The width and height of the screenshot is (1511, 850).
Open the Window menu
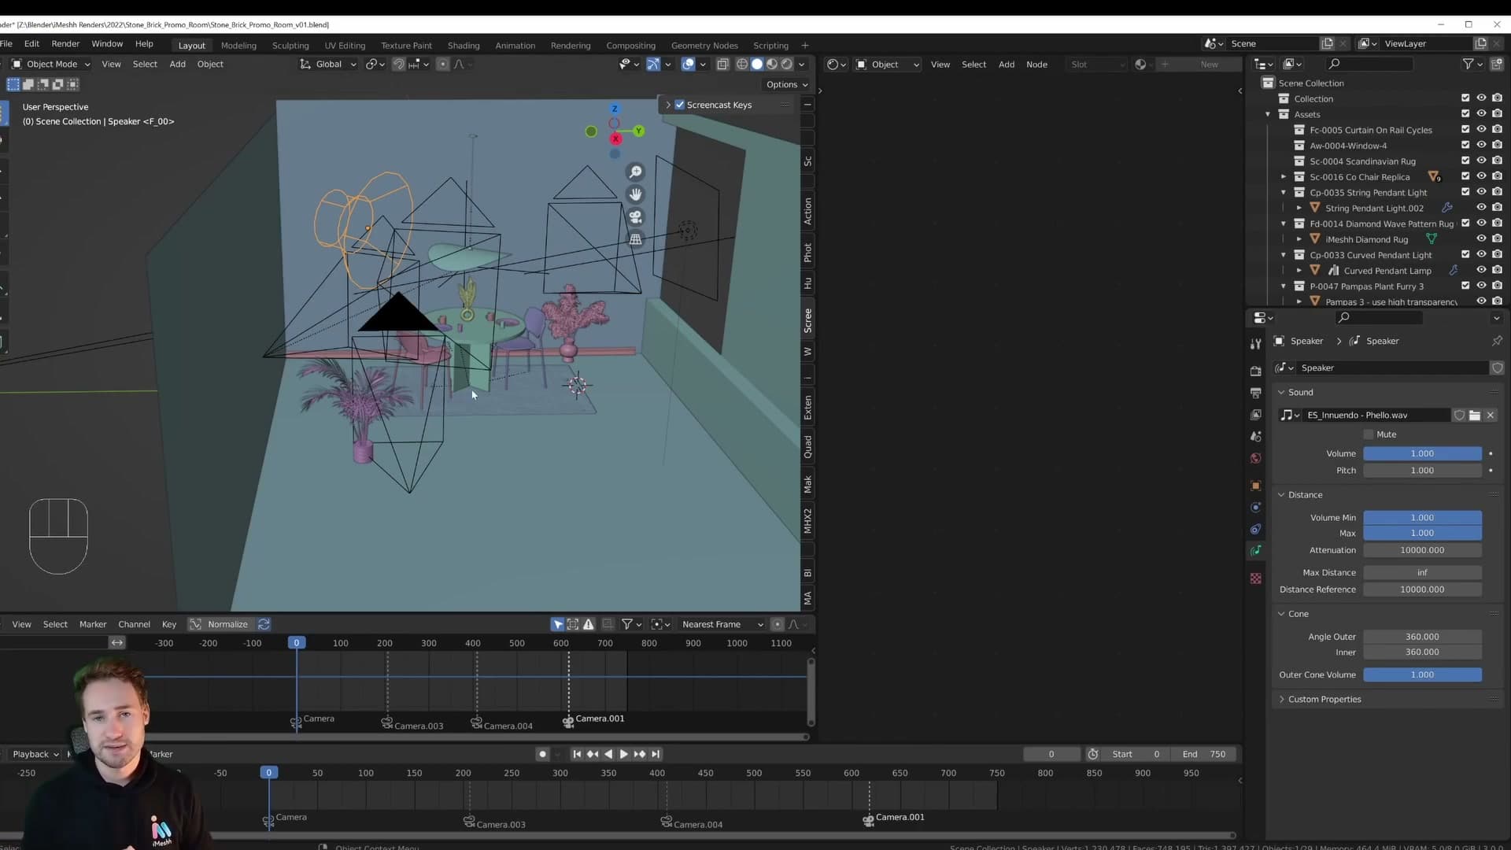pyautogui.click(x=107, y=44)
